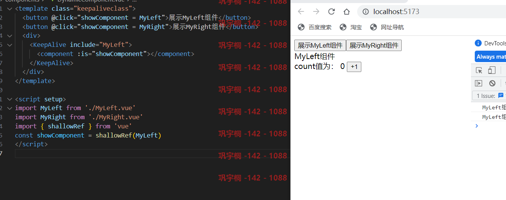This screenshot has height=200, width=506.
Task: Open the 1 Issue message icon
Action: (x=501, y=96)
